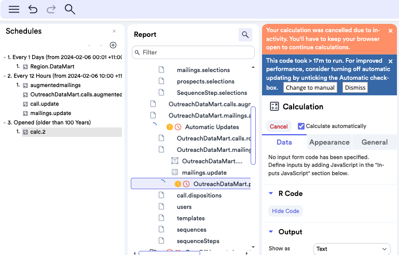This screenshot has width=399, height=255.
Task: Click calculation icon beside mailings.update in Report
Action: tap(175, 173)
